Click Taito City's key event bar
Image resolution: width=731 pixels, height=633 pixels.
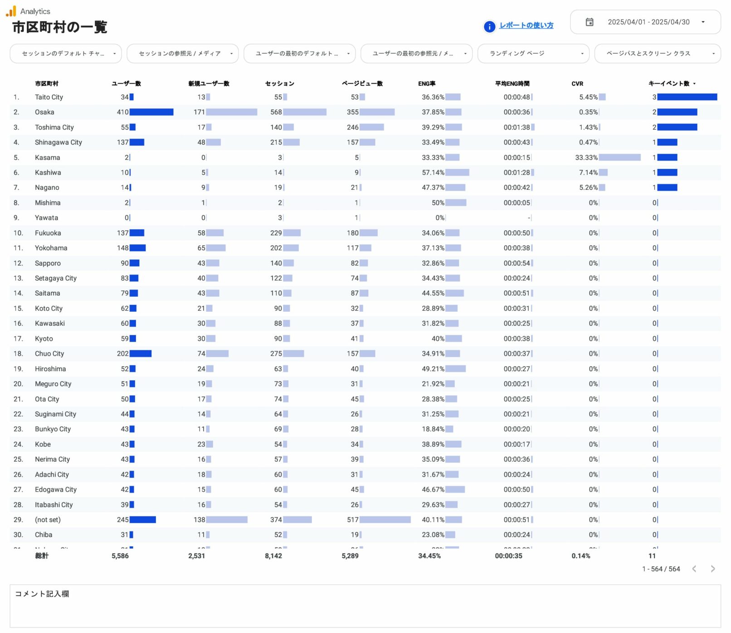click(x=687, y=97)
